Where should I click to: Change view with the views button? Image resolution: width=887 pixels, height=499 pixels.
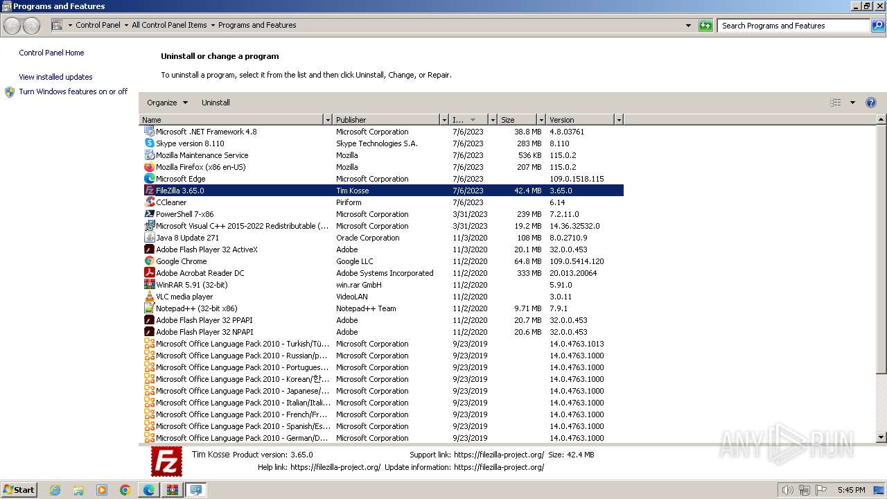coord(836,103)
